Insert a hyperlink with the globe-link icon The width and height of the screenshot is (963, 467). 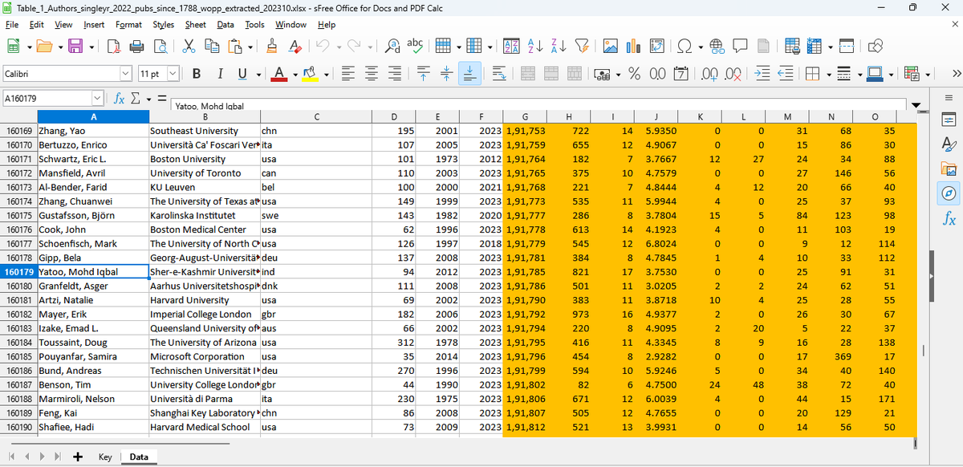[716, 47]
